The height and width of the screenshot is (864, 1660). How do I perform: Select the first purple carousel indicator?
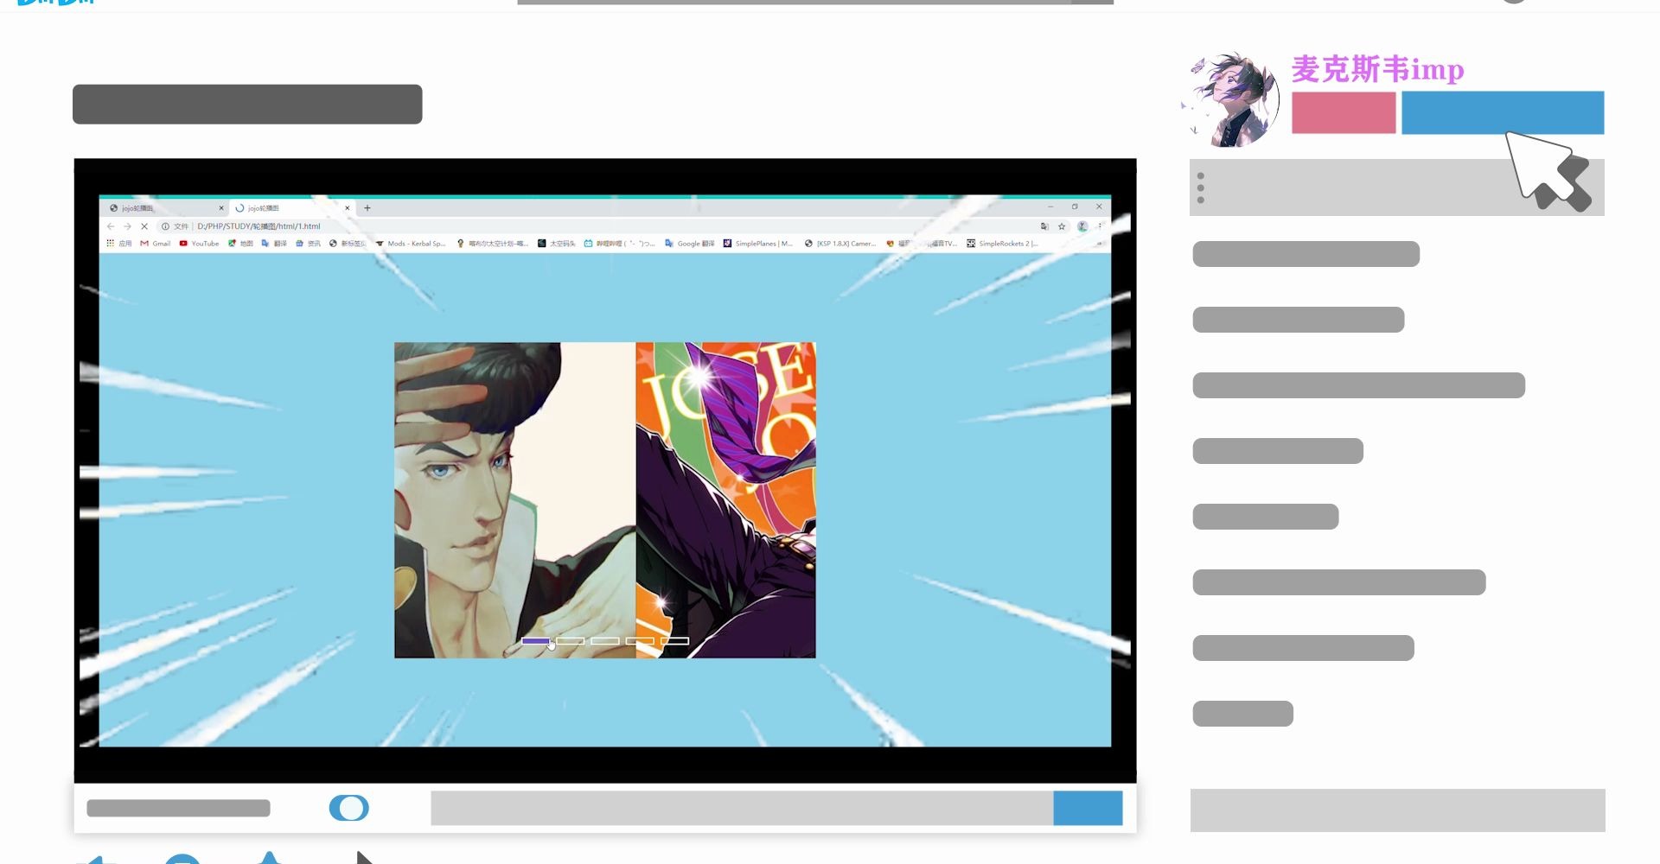[535, 641]
